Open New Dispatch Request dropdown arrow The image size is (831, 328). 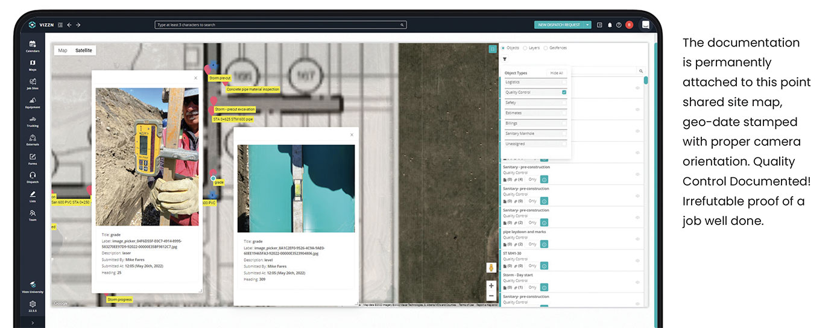coord(588,25)
